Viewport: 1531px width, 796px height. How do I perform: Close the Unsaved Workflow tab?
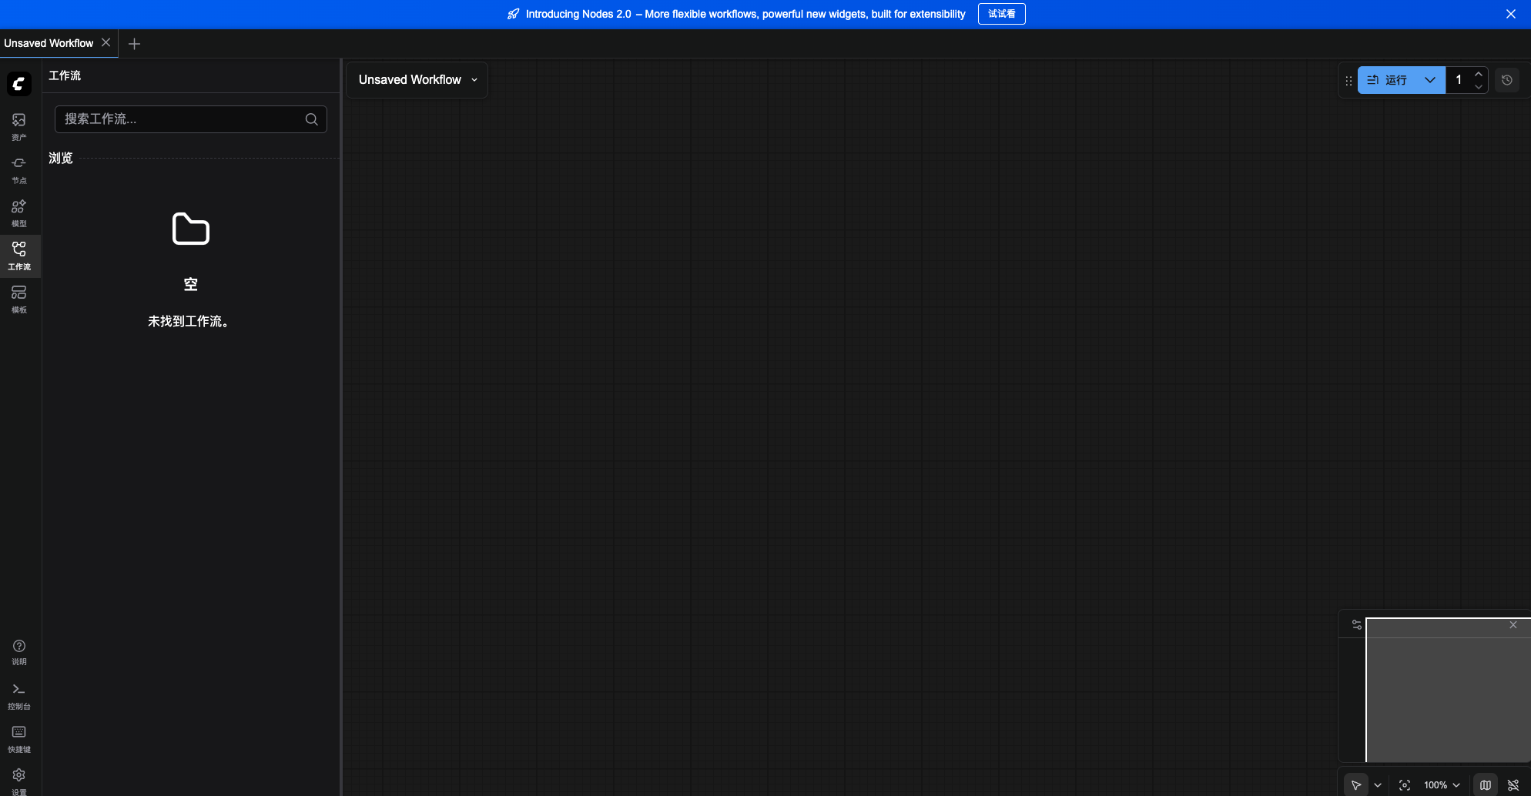[106, 42]
